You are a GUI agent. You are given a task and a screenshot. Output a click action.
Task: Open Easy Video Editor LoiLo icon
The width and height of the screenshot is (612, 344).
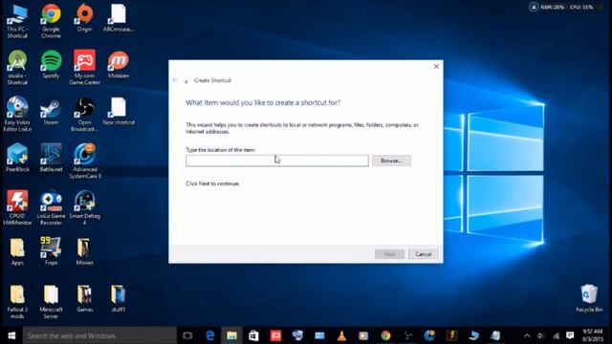point(17,114)
